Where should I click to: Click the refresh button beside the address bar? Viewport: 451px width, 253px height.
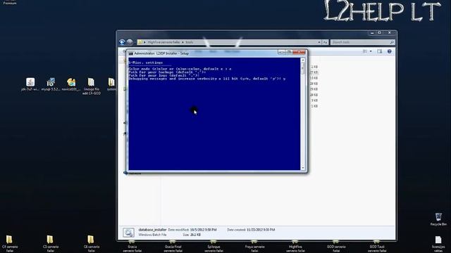325,42
